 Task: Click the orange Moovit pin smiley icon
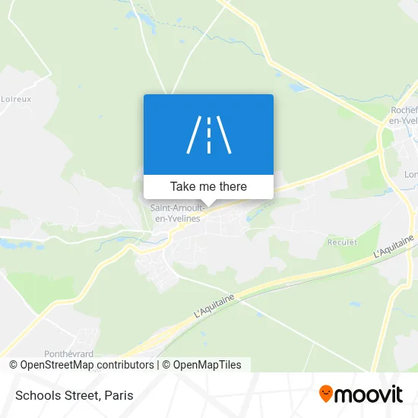point(326,393)
